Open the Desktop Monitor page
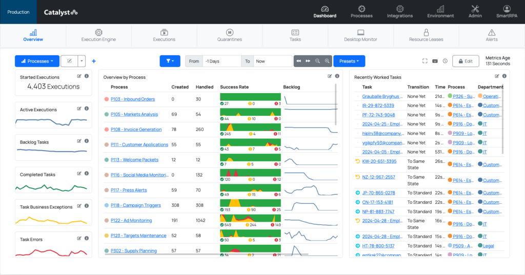The width and height of the screenshot is (525, 275). click(x=360, y=35)
